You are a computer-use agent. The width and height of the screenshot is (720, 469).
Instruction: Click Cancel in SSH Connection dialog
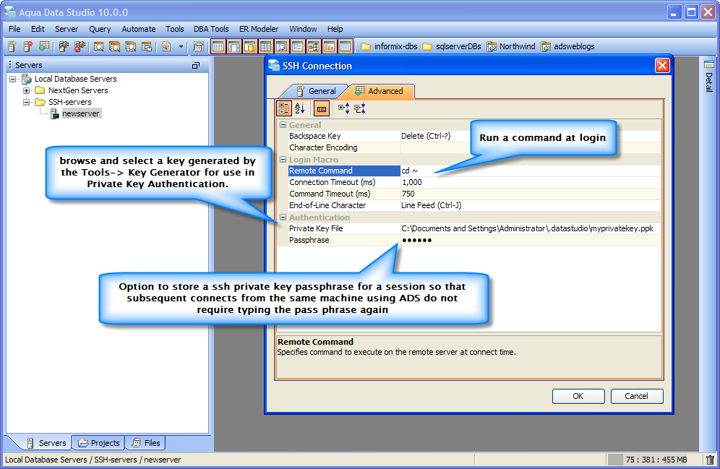(x=636, y=396)
